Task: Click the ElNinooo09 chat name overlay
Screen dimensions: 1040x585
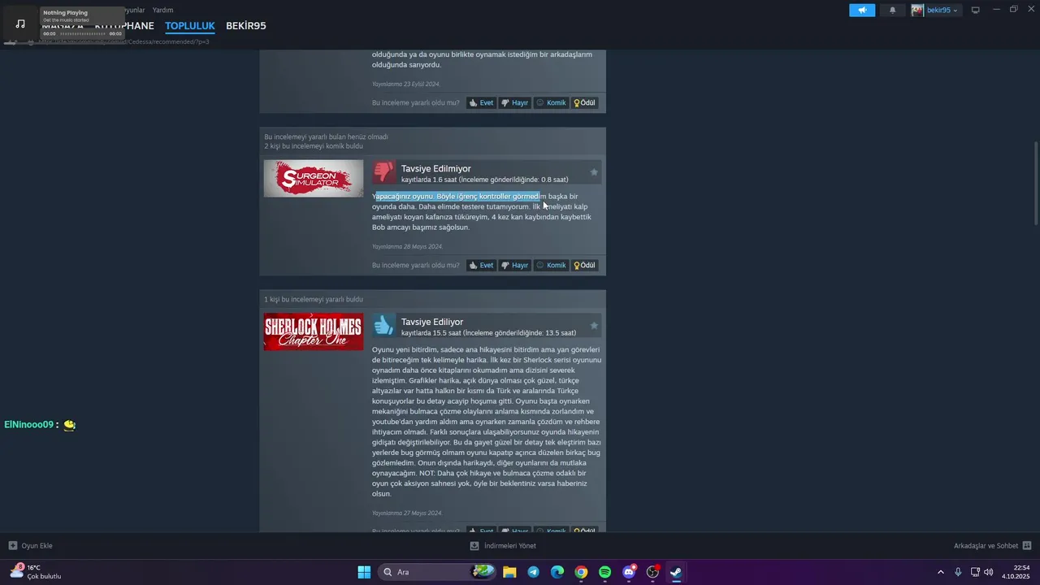Action: 28,425
